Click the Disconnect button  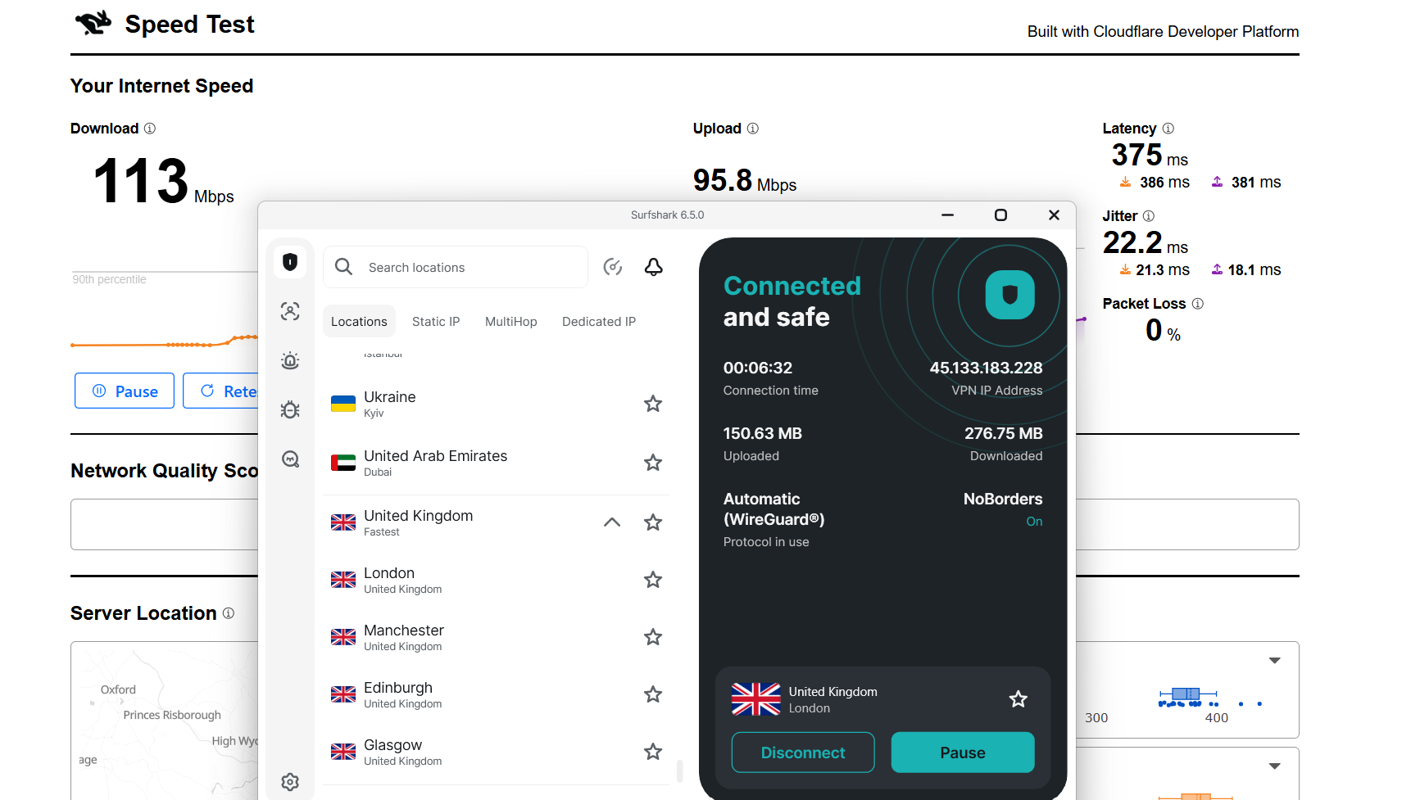coord(802,753)
